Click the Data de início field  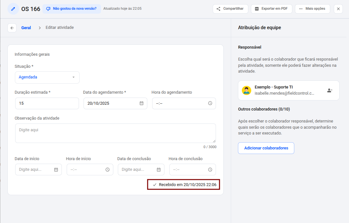tap(39, 170)
